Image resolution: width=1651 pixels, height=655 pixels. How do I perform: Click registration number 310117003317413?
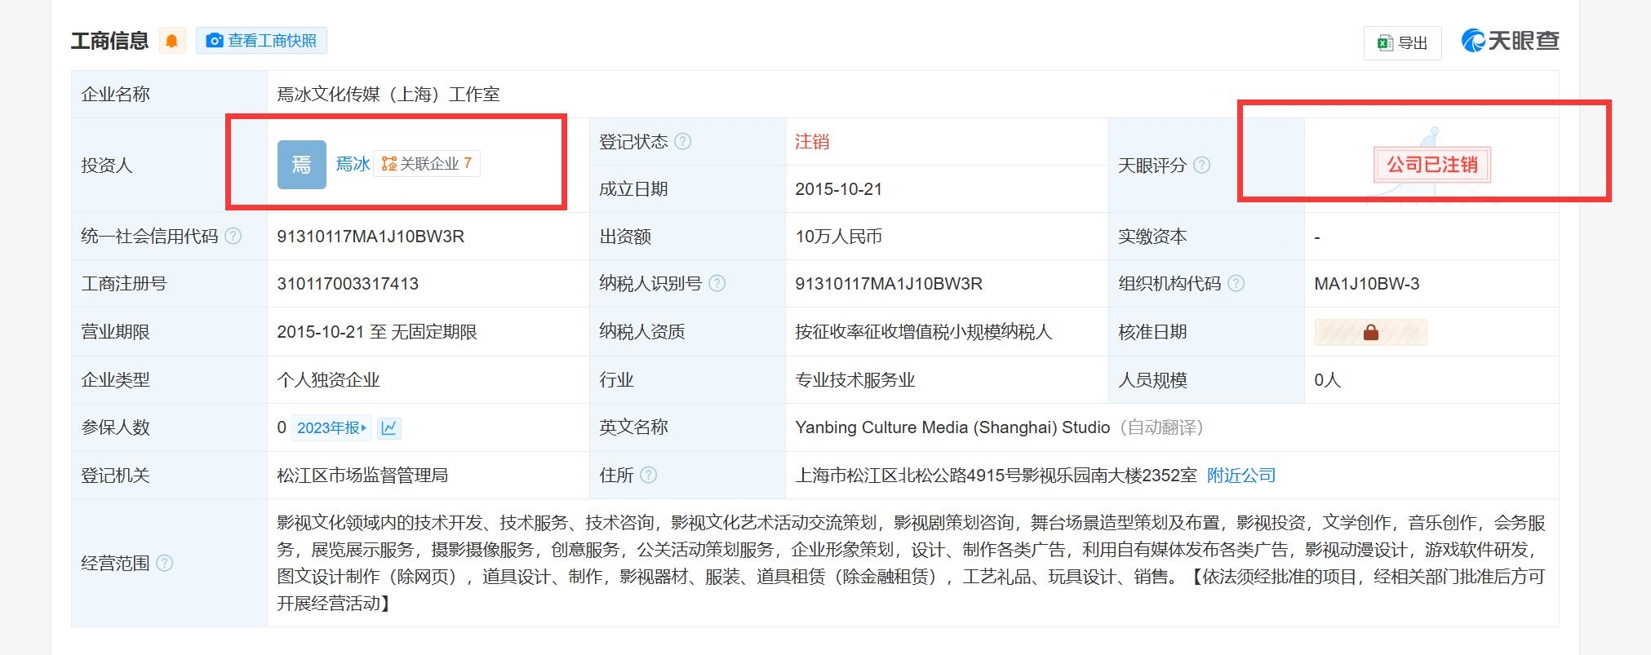point(348,284)
